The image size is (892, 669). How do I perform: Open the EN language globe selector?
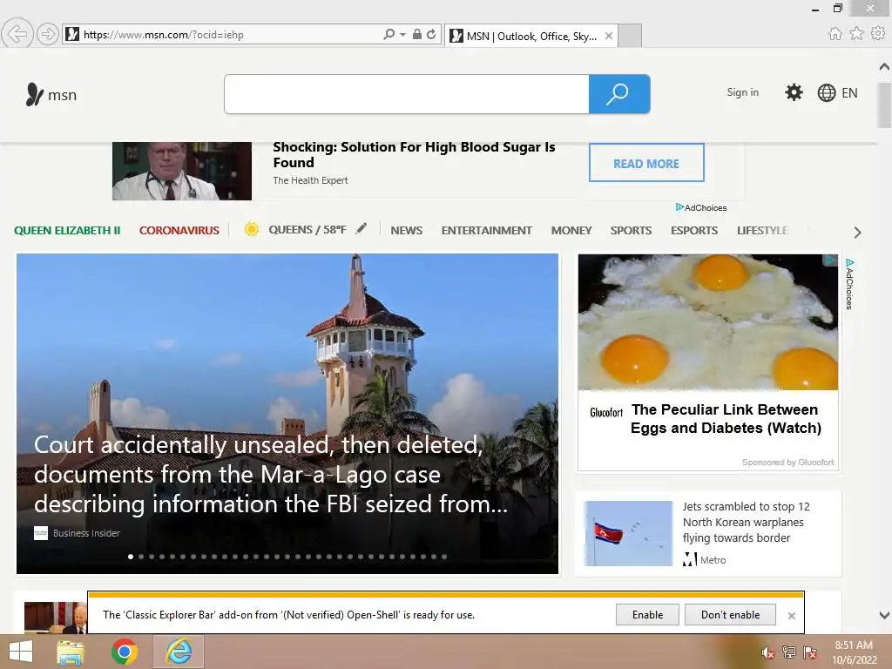(x=837, y=92)
